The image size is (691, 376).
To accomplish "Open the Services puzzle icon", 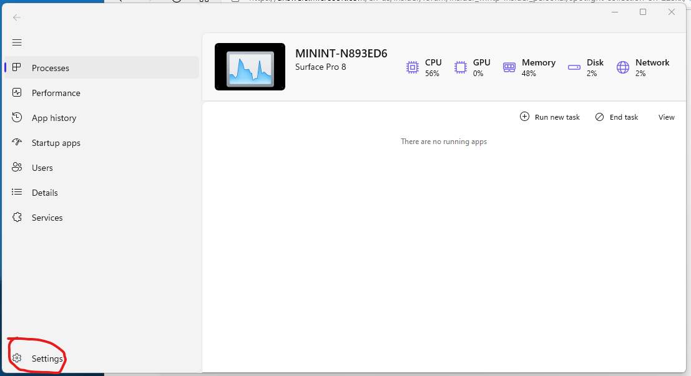I will [x=17, y=217].
